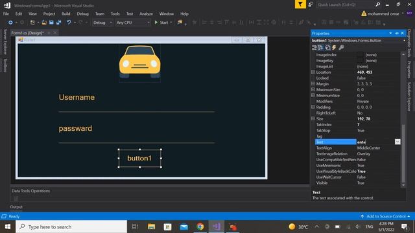
Task: Click the Quick Launch search magnifier icon
Action: (x=377, y=5)
